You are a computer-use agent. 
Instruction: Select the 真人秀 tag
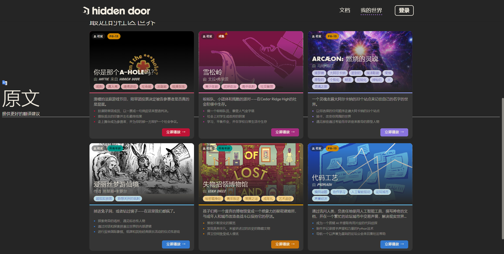pyautogui.click(x=113, y=87)
